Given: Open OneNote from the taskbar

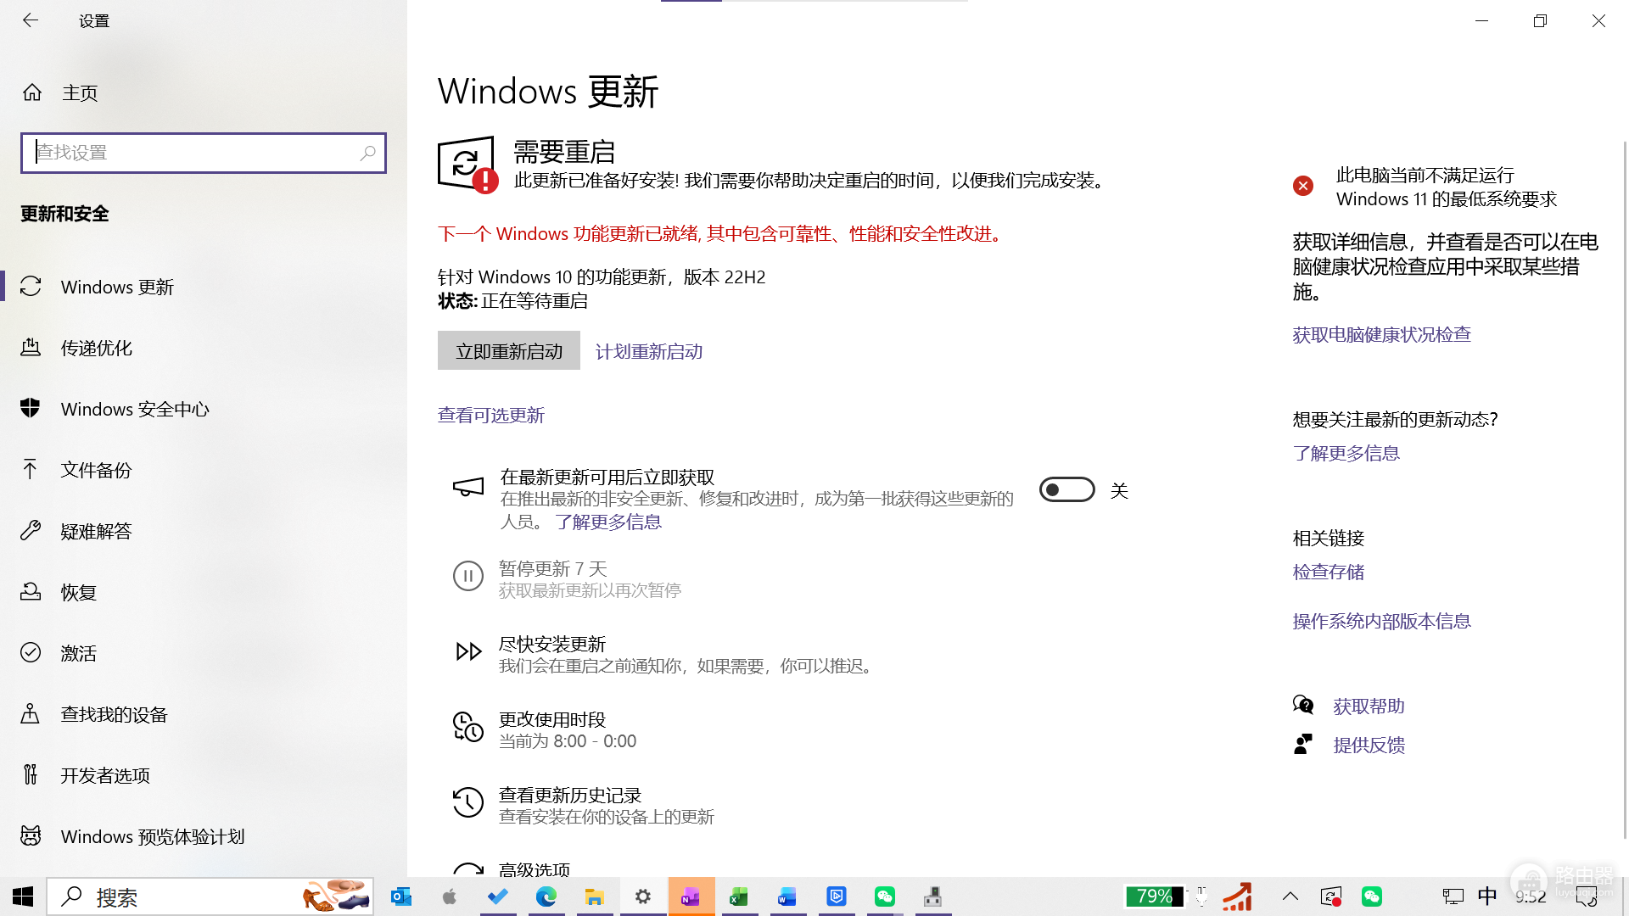Looking at the screenshot, I should (x=691, y=896).
